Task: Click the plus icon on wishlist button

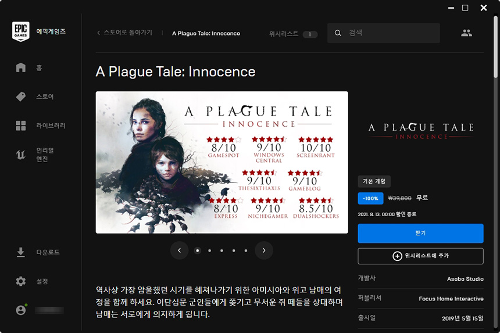Action: tap(397, 256)
